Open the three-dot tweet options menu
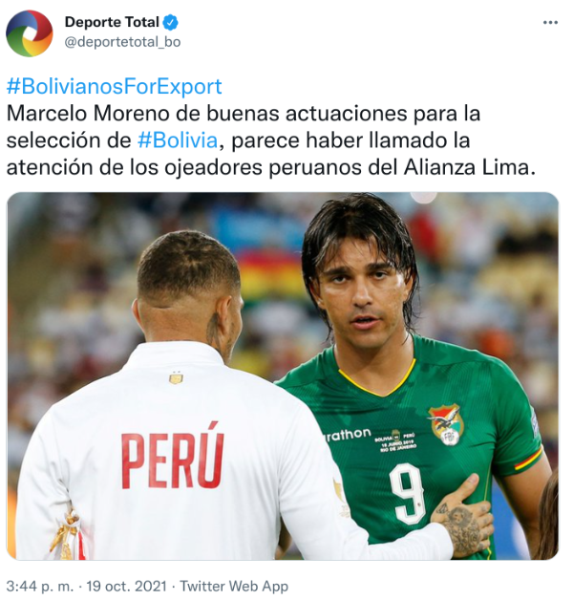Viewport: 573px width, 600px height. point(550,23)
